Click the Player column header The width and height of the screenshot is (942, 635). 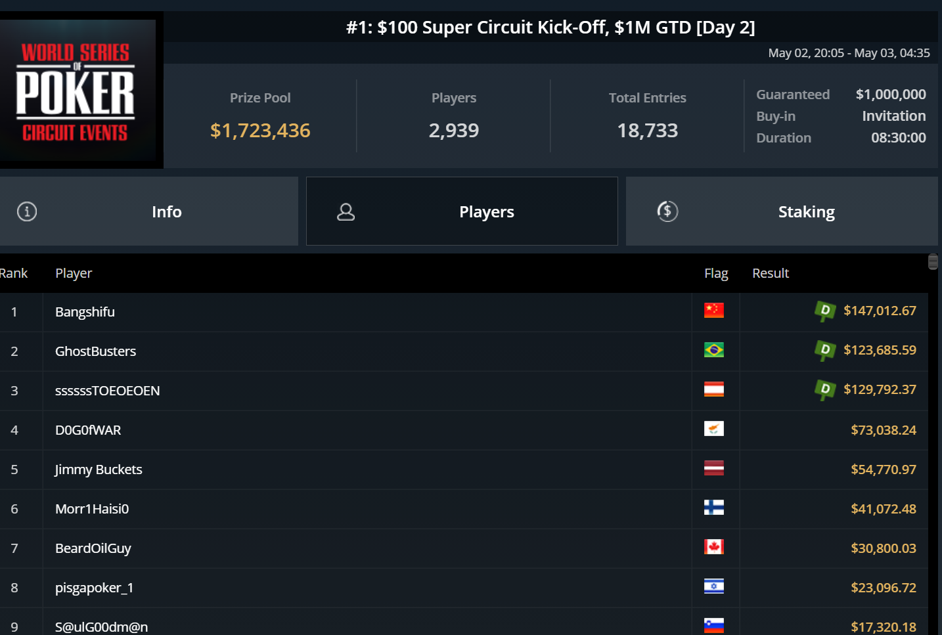click(x=74, y=273)
